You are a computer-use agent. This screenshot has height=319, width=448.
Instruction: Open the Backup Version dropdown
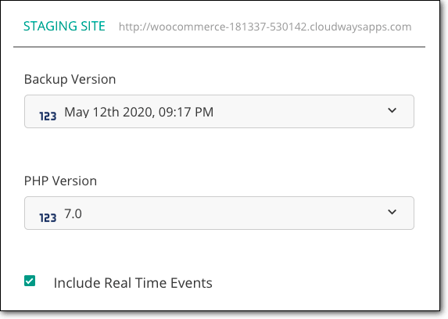219,112
